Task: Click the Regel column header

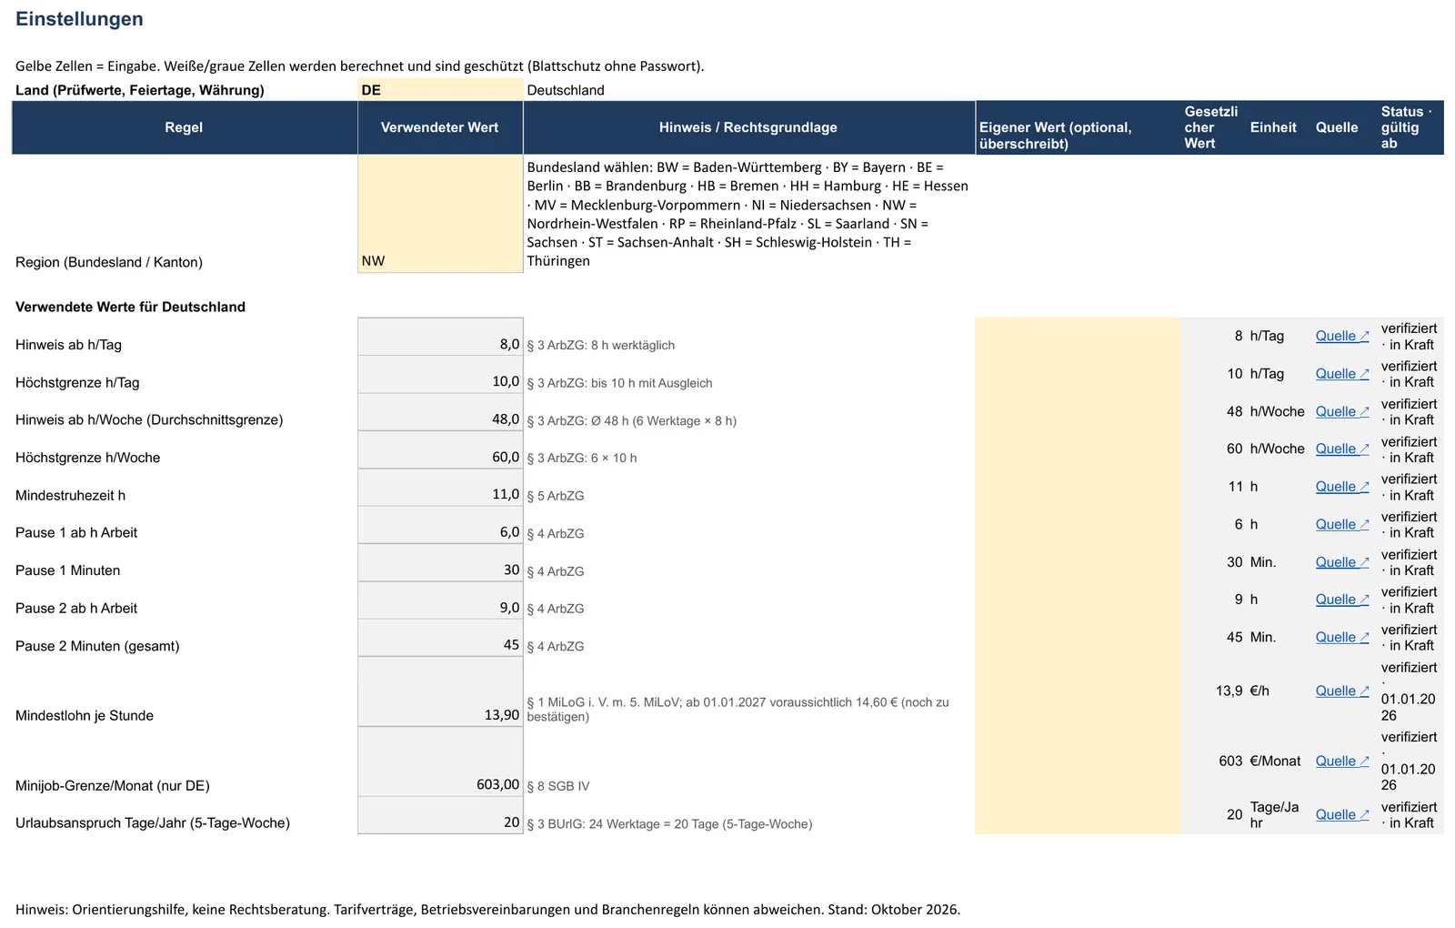Action: point(184,127)
